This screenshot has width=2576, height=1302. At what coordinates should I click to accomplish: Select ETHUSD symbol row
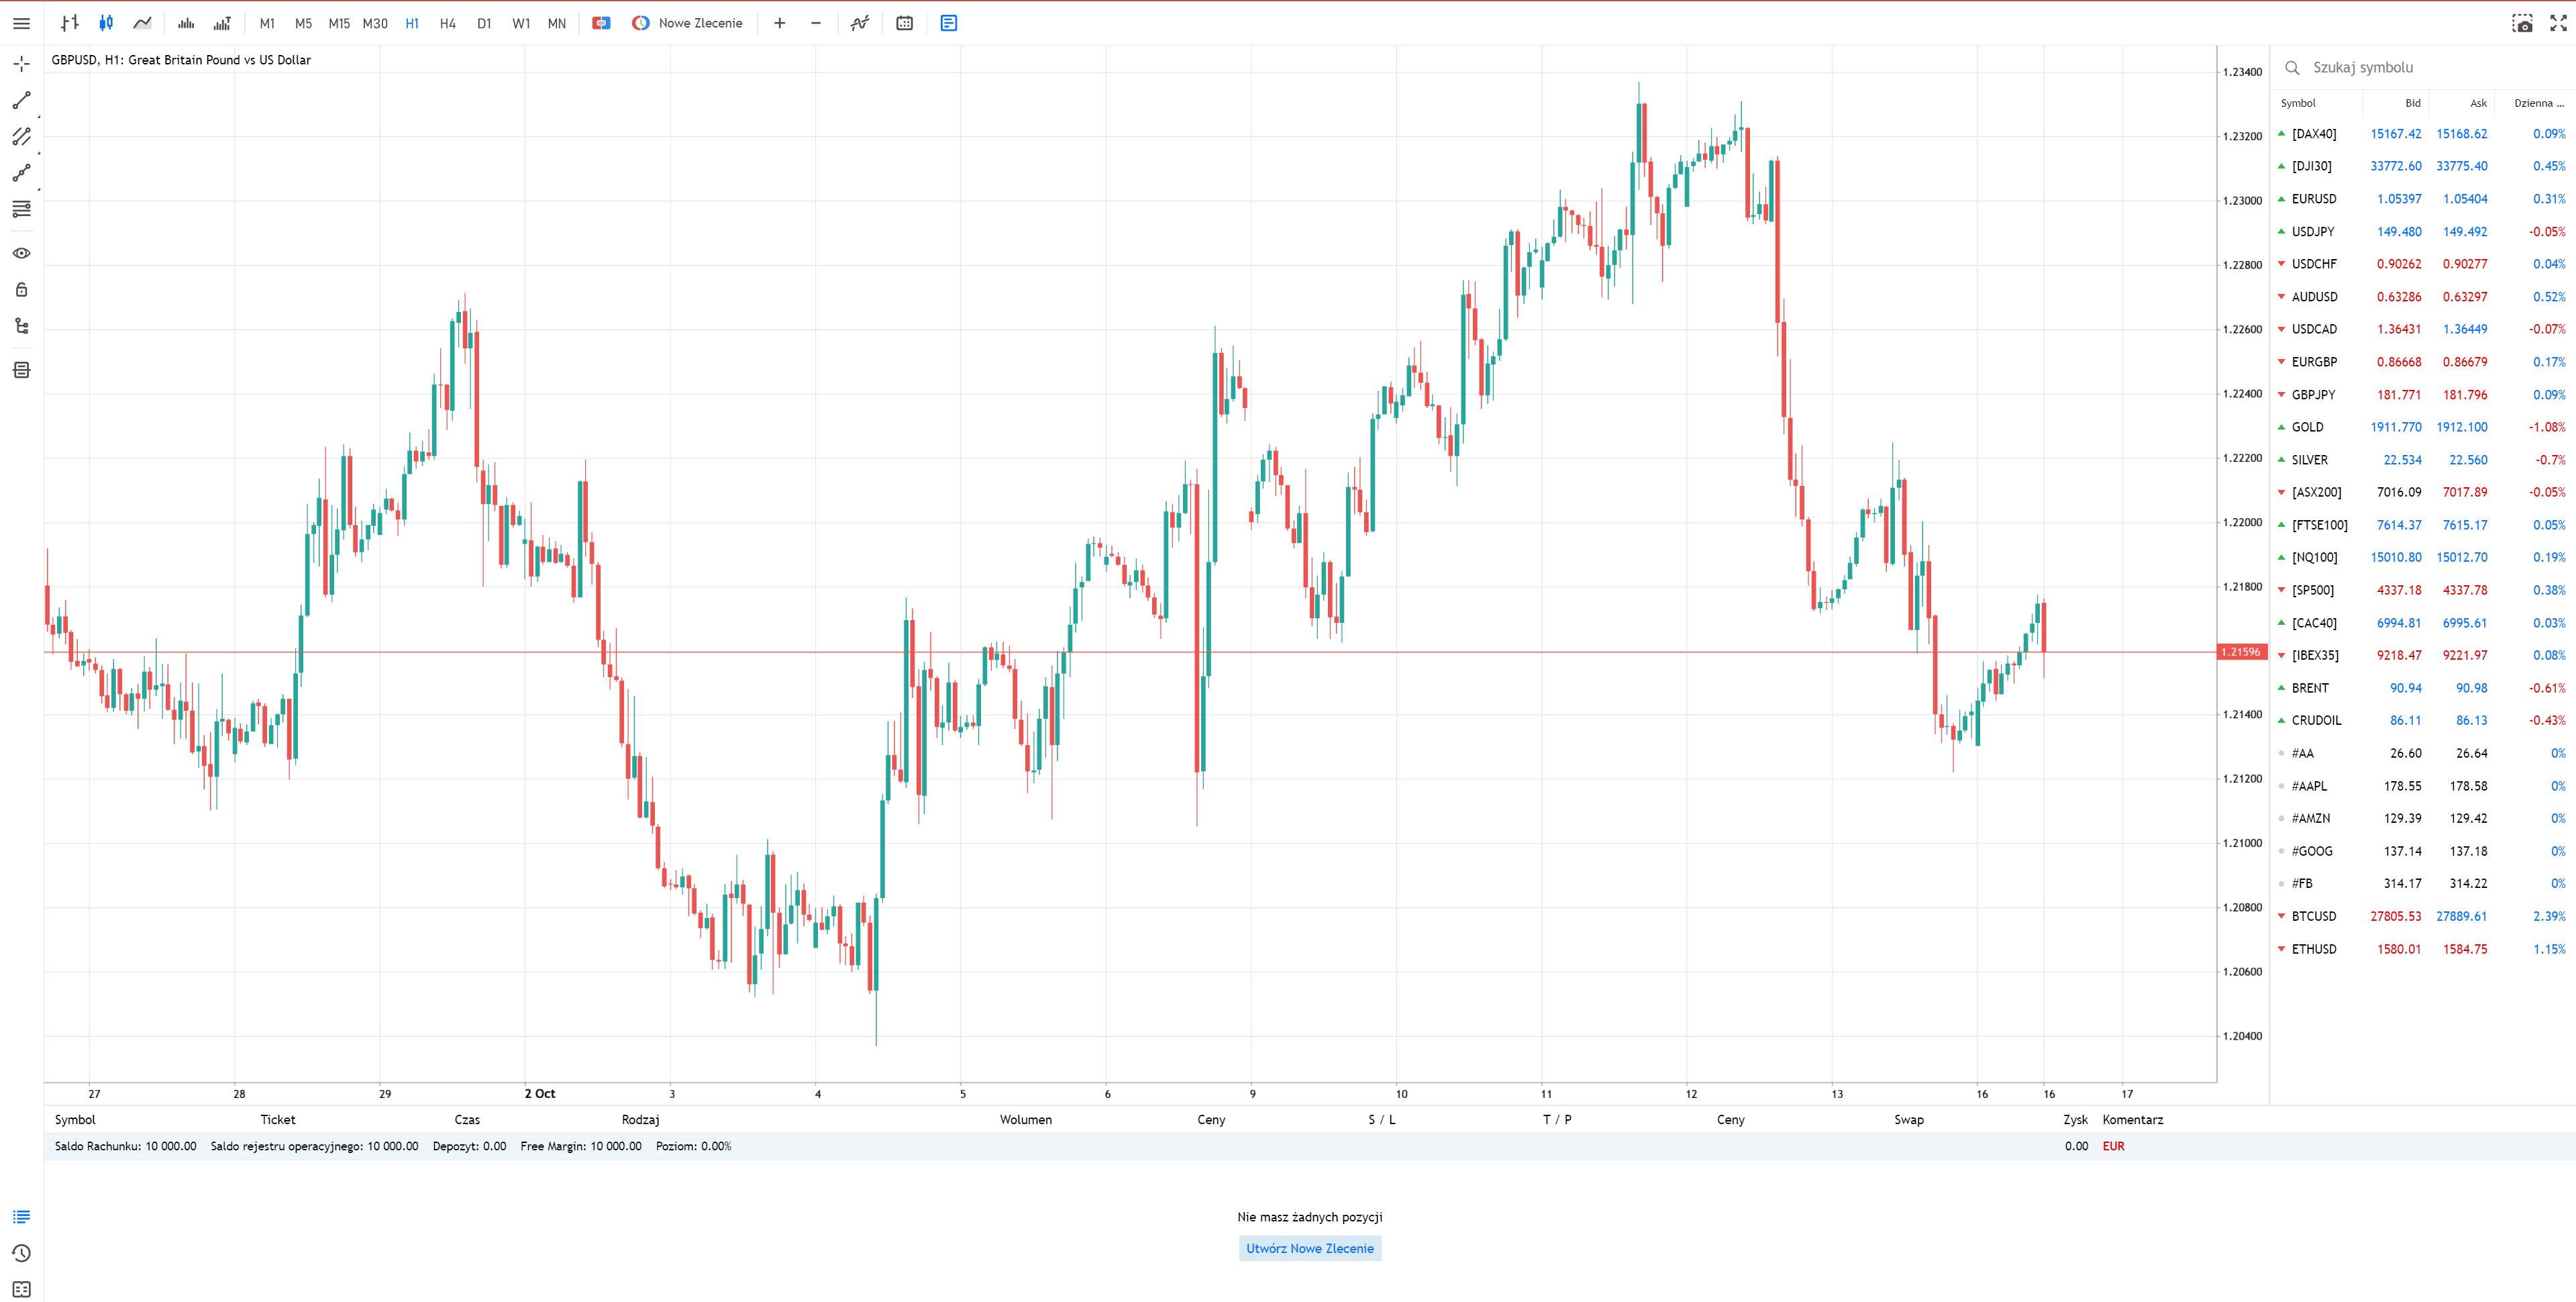[2422, 949]
